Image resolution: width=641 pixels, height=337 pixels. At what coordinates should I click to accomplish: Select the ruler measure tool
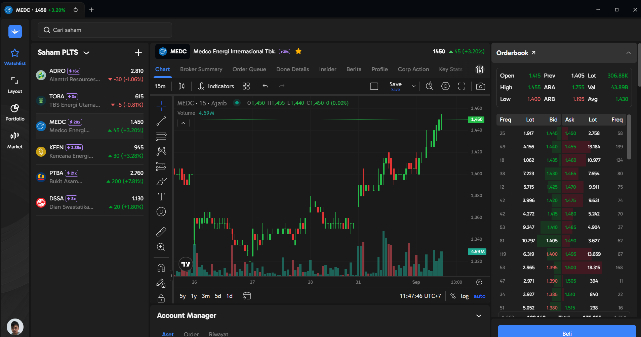161,232
